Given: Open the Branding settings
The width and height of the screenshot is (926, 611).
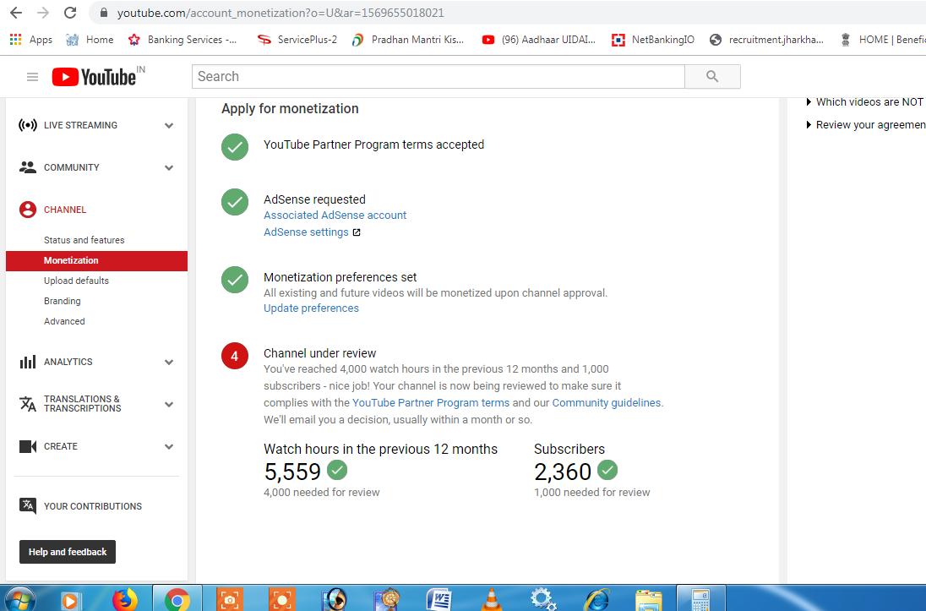Looking at the screenshot, I should (x=62, y=301).
